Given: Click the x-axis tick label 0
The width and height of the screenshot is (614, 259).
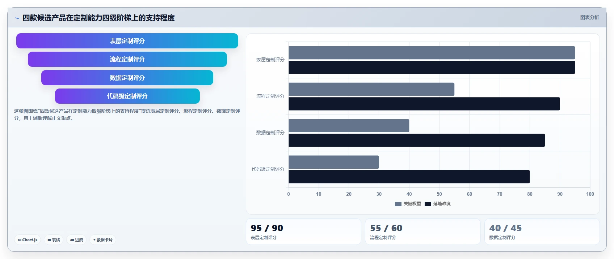Looking at the screenshot, I should click(x=289, y=194).
